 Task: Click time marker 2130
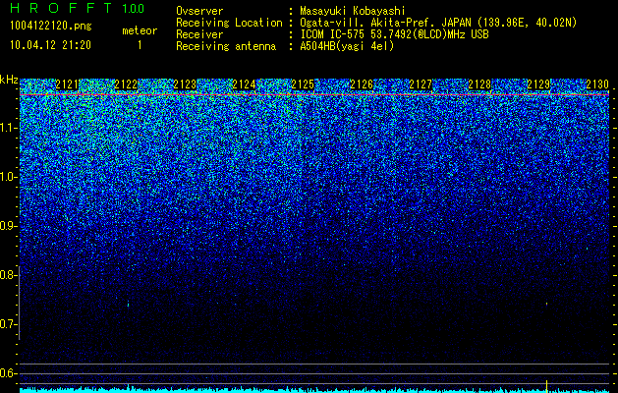coord(597,84)
